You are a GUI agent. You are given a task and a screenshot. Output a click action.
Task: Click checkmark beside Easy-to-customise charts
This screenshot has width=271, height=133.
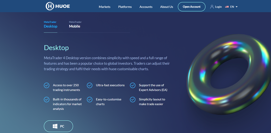pyautogui.click(x=89, y=99)
